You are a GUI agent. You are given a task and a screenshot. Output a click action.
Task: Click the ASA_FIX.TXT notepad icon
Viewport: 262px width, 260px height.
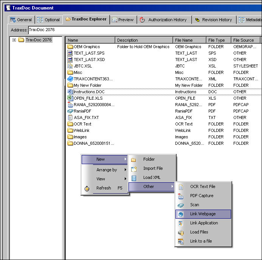pos(70,117)
